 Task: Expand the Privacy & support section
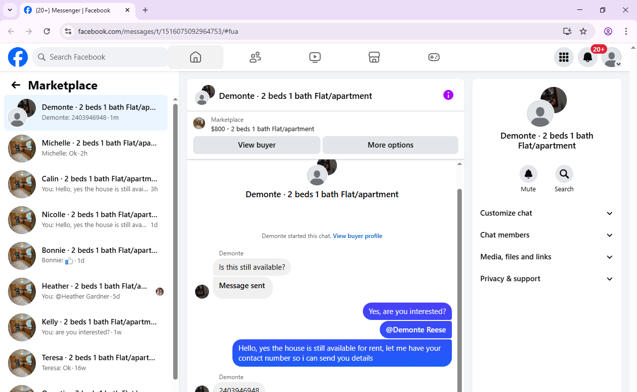pos(547,279)
